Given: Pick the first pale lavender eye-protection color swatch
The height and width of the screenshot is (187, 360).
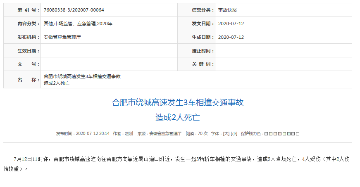Looking at the screenshot, I should point(266,134).
